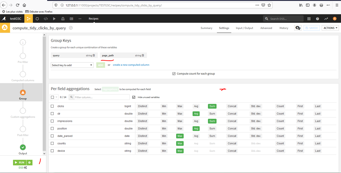The height and width of the screenshot is (173, 341).
Task: Click the DSS engine selector below RUN
Action: [x=23, y=168]
